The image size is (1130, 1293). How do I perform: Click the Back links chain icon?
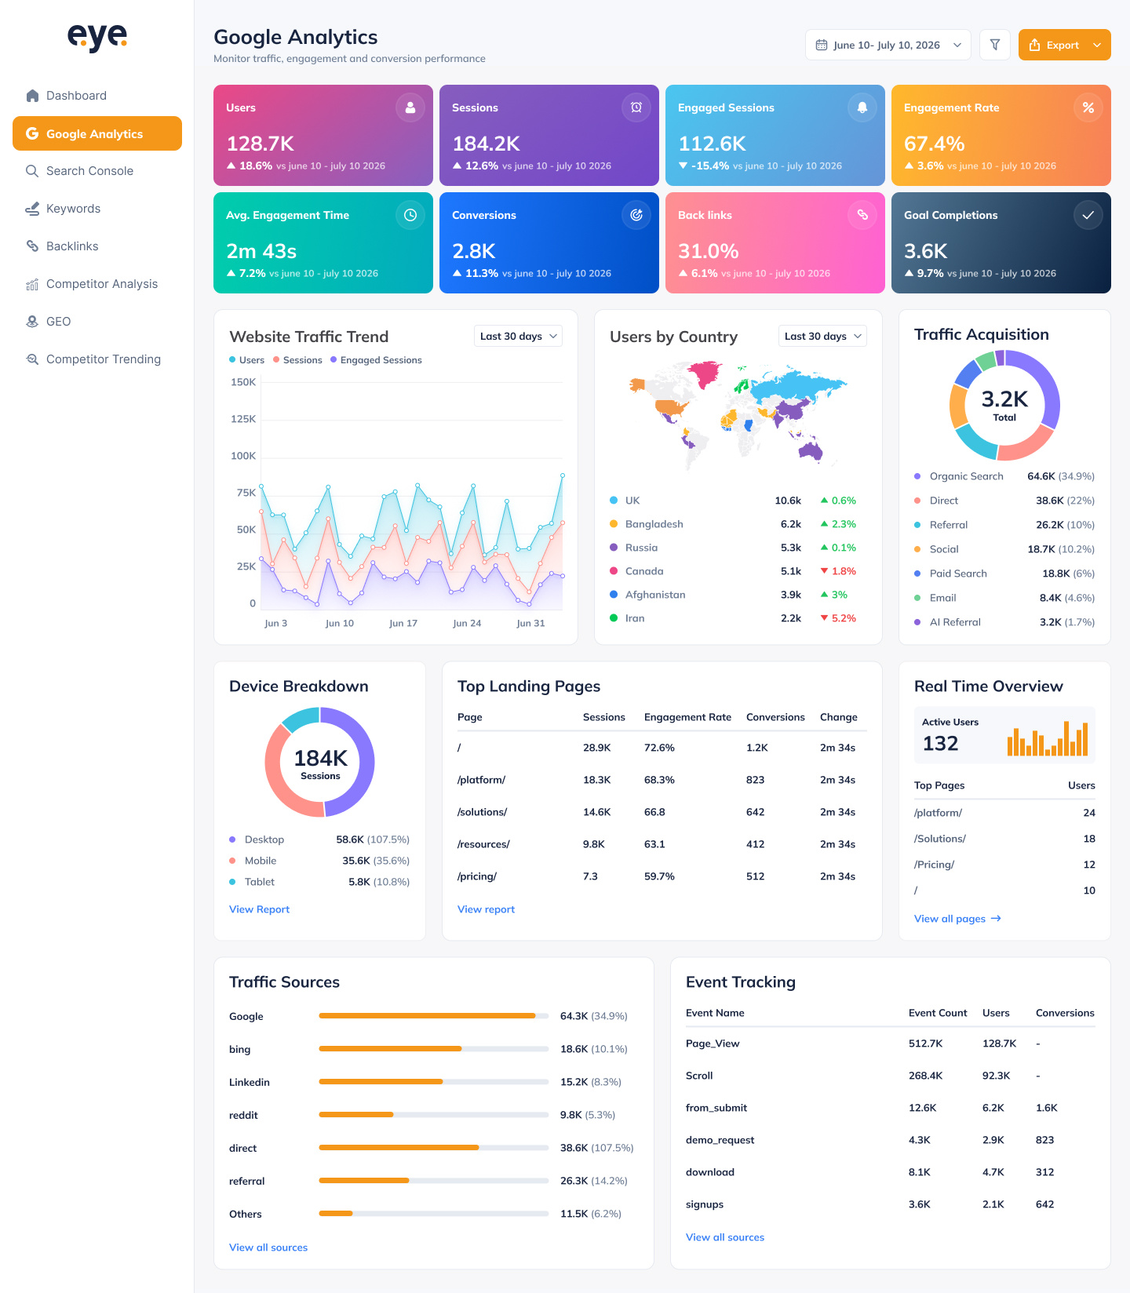pyautogui.click(x=862, y=215)
